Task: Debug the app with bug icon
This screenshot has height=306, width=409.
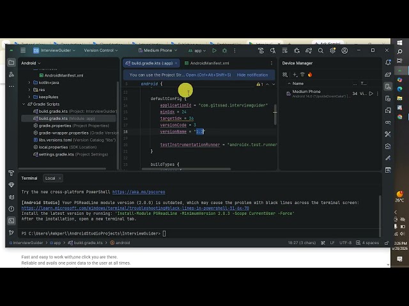Action: (224, 50)
